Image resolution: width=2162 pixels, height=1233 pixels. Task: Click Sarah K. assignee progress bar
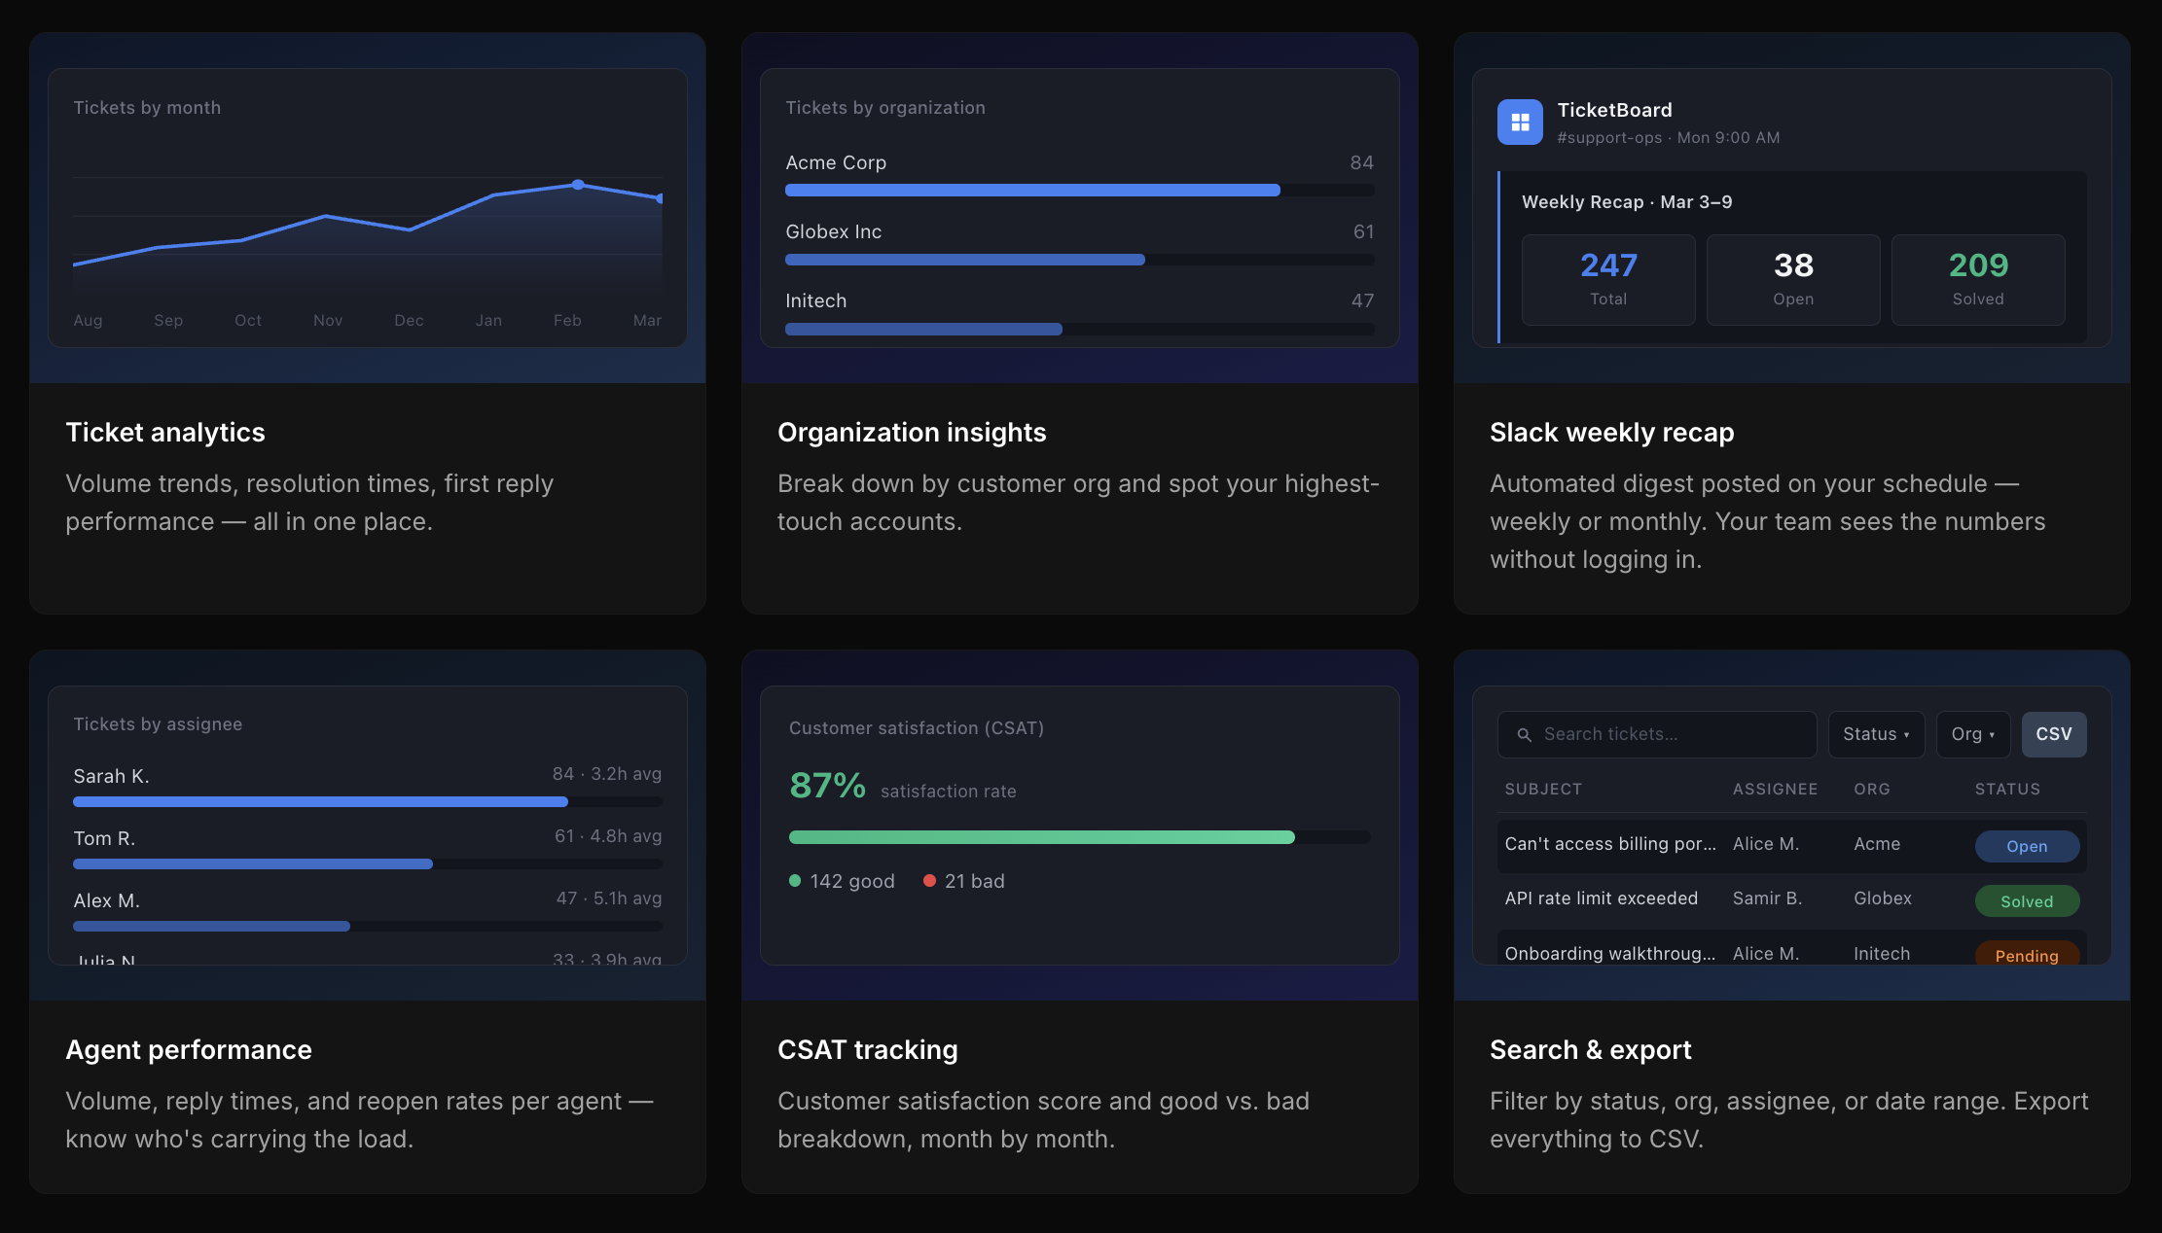click(x=321, y=802)
